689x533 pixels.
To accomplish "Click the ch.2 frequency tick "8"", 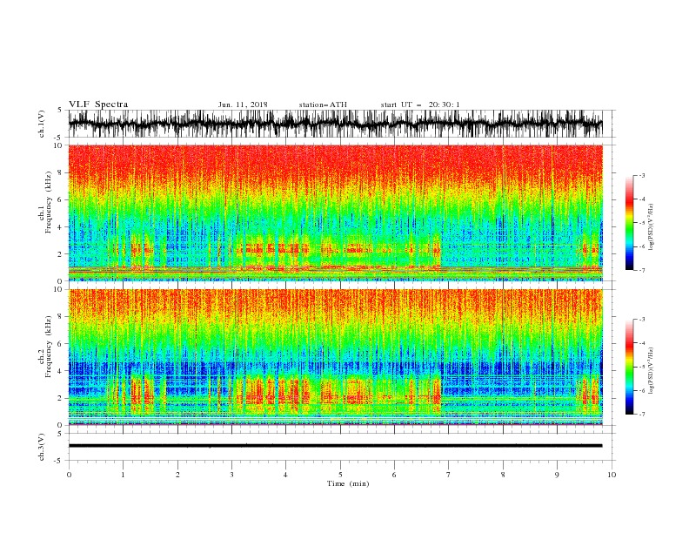I will (x=61, y=317).
